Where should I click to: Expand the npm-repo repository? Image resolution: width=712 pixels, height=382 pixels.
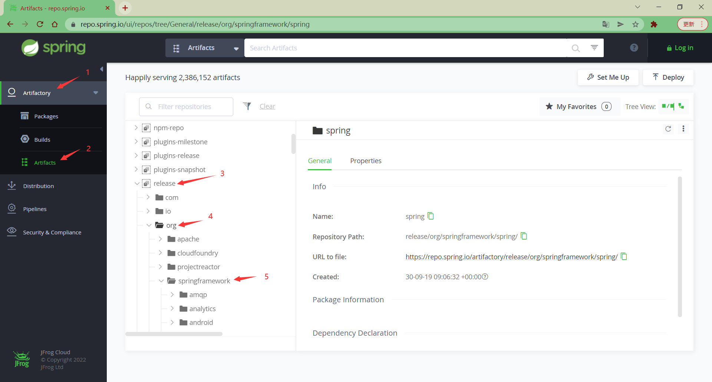point(136,128)
